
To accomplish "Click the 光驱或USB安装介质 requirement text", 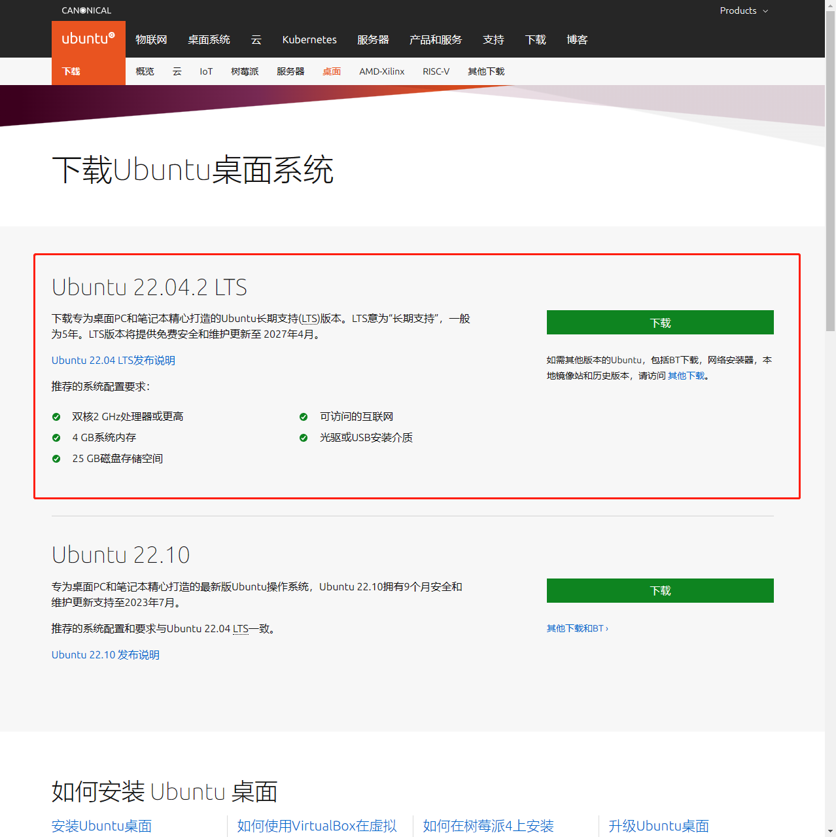I will pos(366,438).
